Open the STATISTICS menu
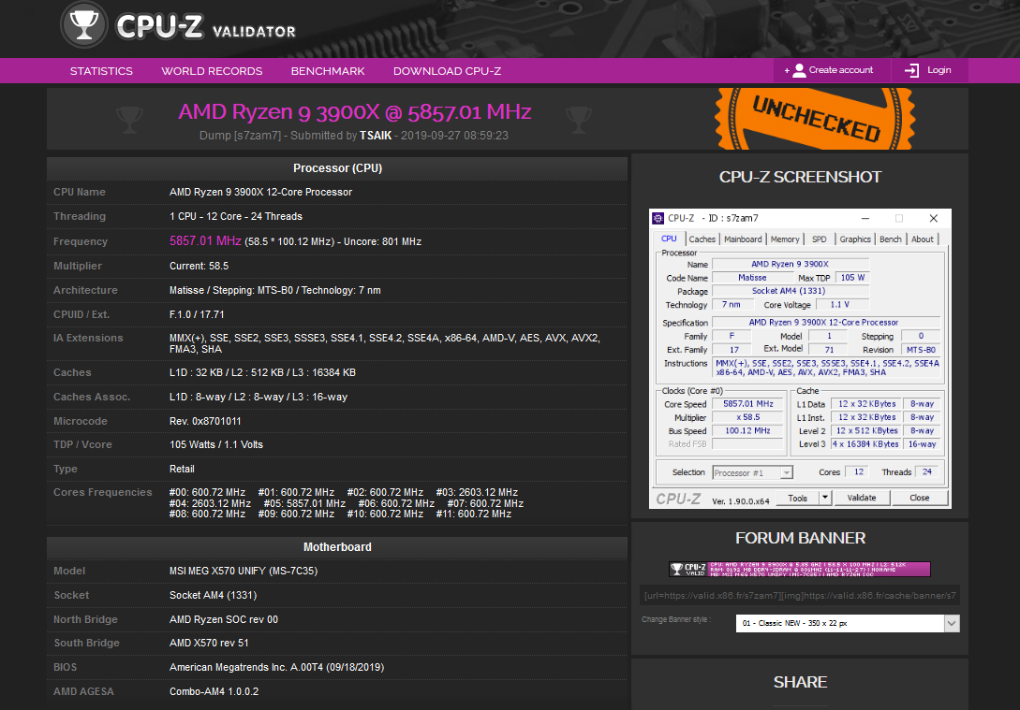This screenshot has height=710, width=1020. coord(100,70)
